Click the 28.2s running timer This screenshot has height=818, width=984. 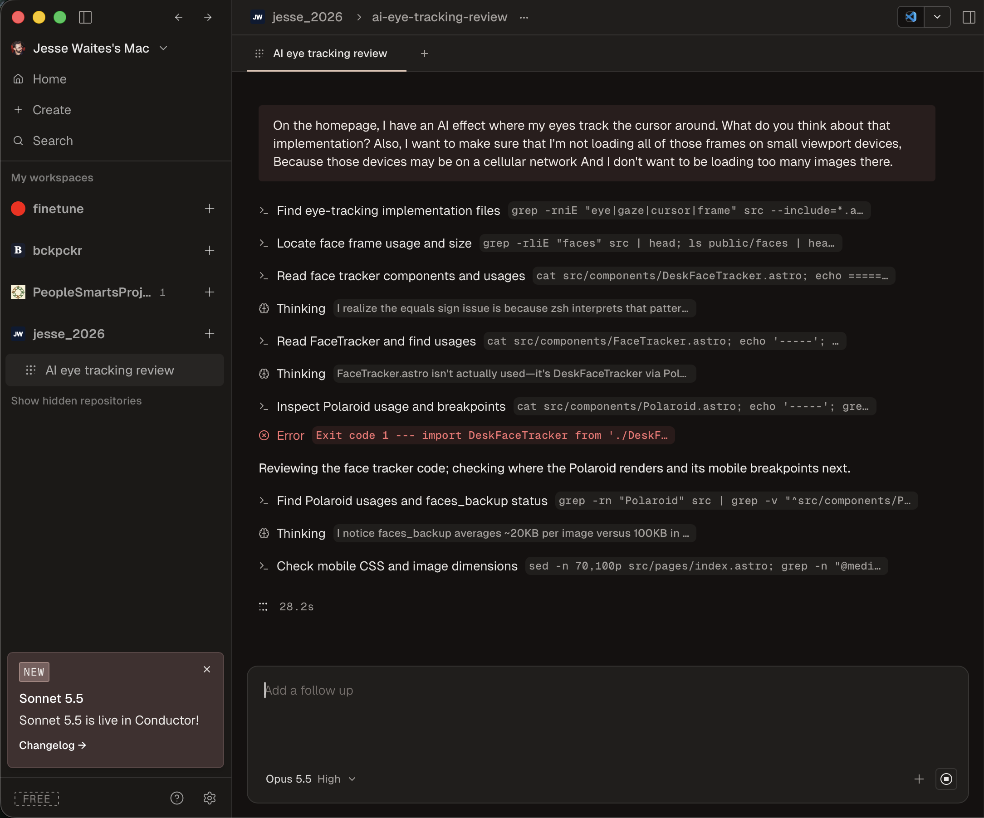(x=296, y=607)
